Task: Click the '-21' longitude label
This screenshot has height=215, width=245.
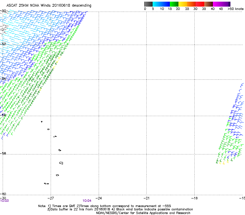Action: click(x=146, y=198)
